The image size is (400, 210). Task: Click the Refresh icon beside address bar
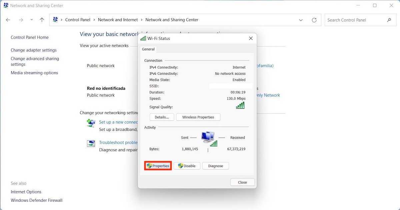314,20
